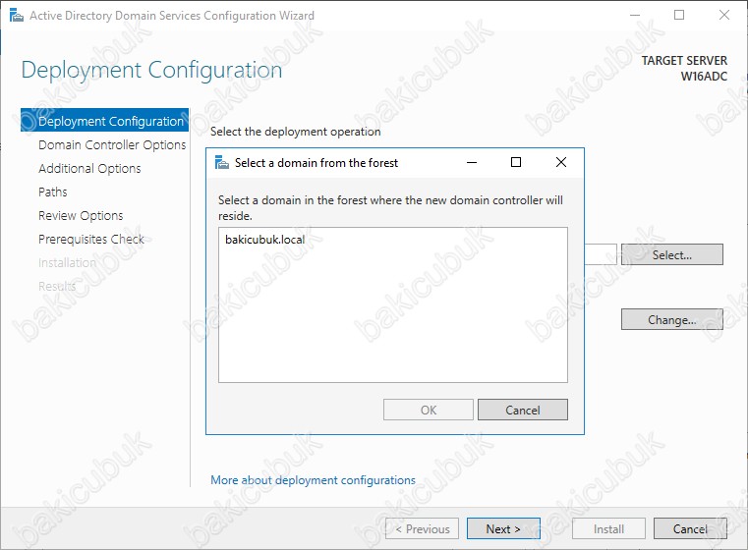Switch to Additional Options step
This screenshot has width=748, height=550.
tap(89, 169)
